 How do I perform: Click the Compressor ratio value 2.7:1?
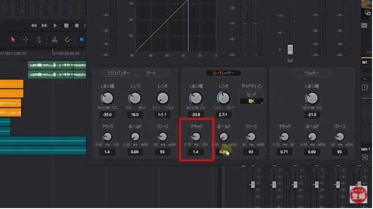tap(223, 114)
